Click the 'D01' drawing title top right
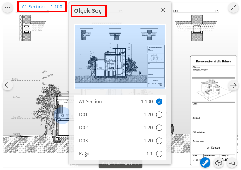 click(x=176, y=11)
